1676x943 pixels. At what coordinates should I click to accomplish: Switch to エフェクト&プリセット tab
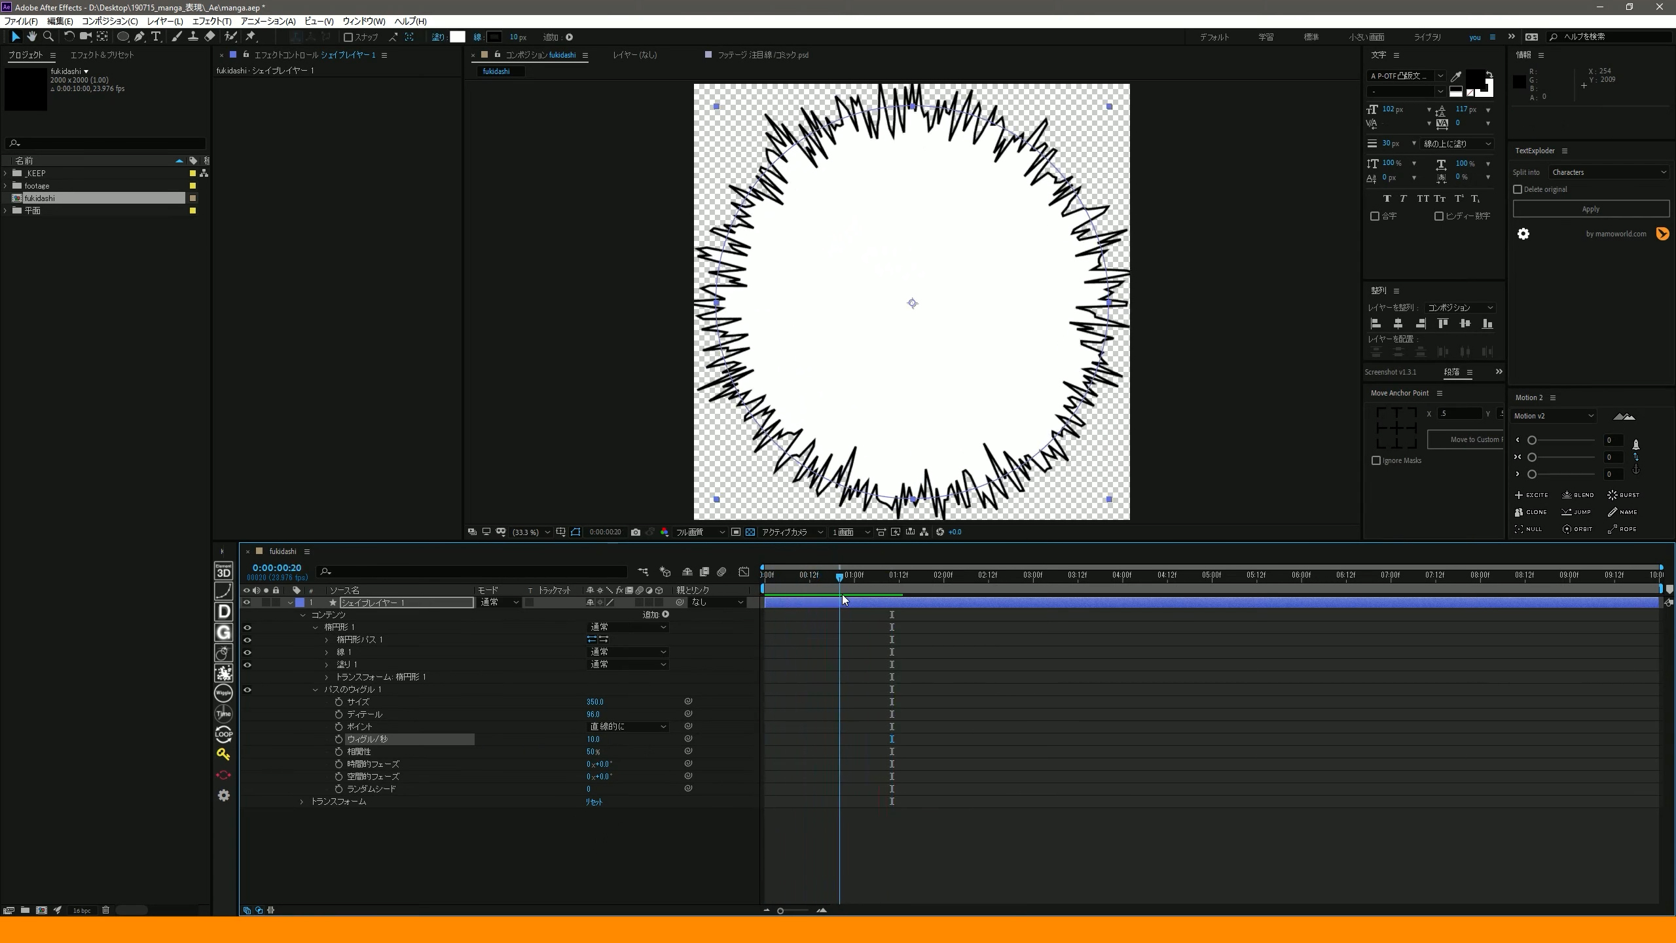coord(102,55)
